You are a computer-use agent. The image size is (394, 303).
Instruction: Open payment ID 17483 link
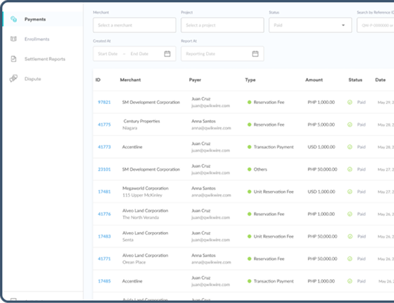click(x=104, y=236)
